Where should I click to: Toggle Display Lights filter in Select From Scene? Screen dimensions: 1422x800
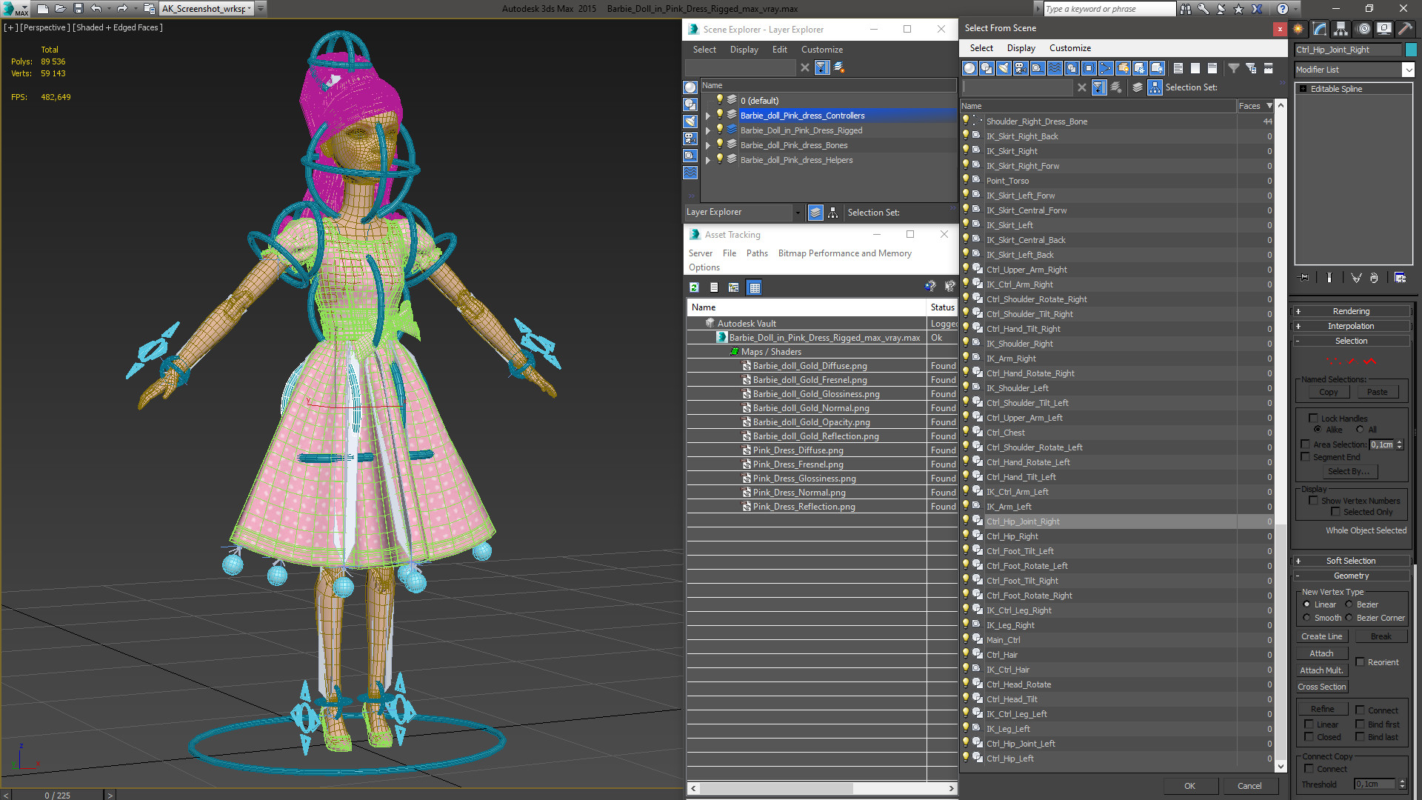tap(1004, 68)
